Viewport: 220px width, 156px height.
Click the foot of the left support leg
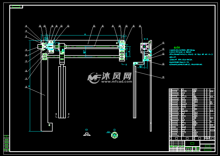47,127
